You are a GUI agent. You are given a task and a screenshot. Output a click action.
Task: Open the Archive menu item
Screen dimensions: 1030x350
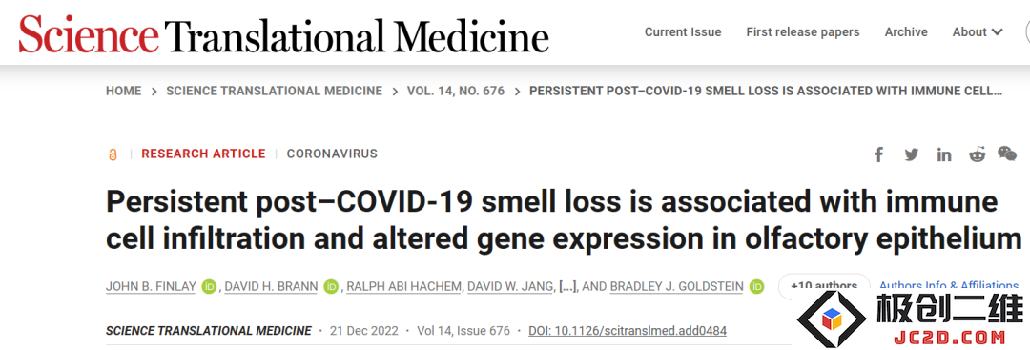906,32
